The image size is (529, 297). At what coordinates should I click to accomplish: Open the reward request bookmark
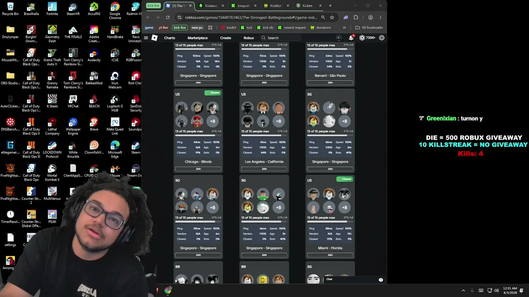pos(292,28)
